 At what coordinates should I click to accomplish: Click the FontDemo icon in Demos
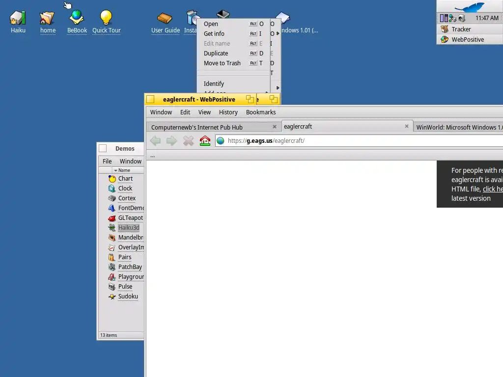coord(112,208)
